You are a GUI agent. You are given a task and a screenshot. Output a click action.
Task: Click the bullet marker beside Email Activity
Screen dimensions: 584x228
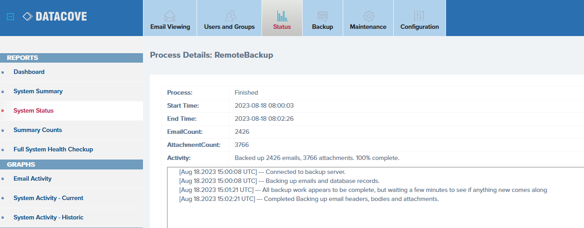[x=2, y=179]
